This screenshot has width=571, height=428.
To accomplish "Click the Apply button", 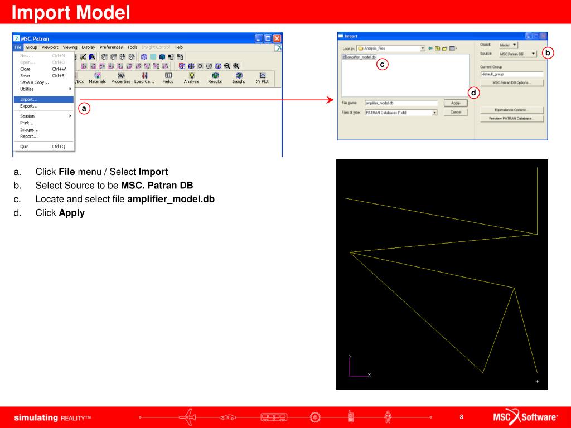I will [x=456, y=103].
